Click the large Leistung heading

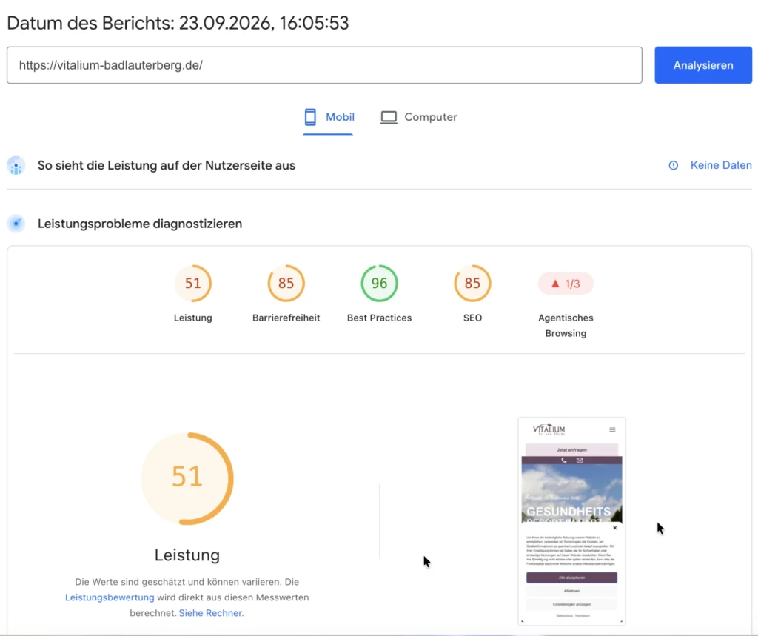(x=187, y=555)
